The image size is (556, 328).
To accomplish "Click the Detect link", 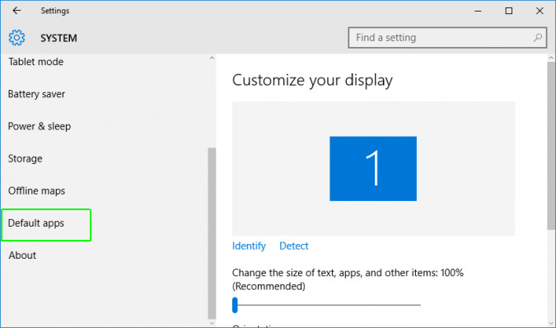I will tap(294, 246).
